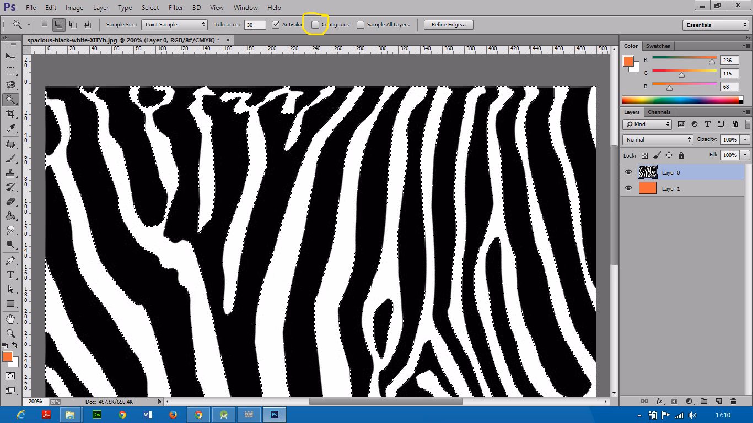Open the Sample Size dropdown
753x423 pixels.
pyautogui.click(x=174, y=24)
